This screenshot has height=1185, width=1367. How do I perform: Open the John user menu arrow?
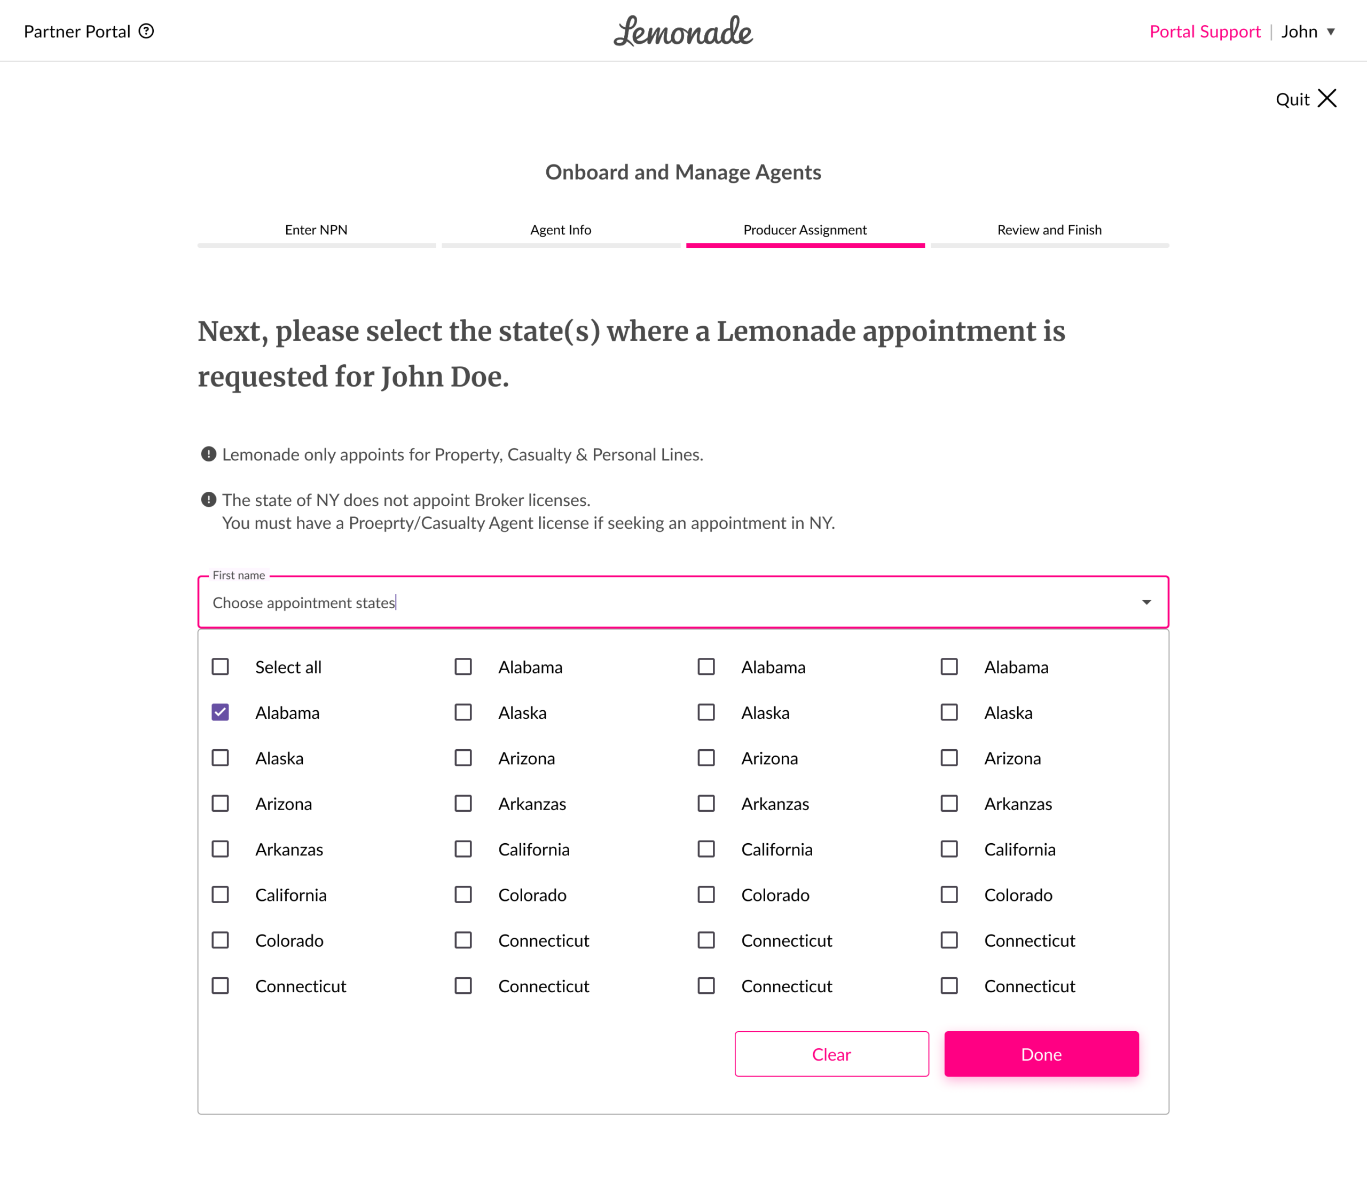1331,32
